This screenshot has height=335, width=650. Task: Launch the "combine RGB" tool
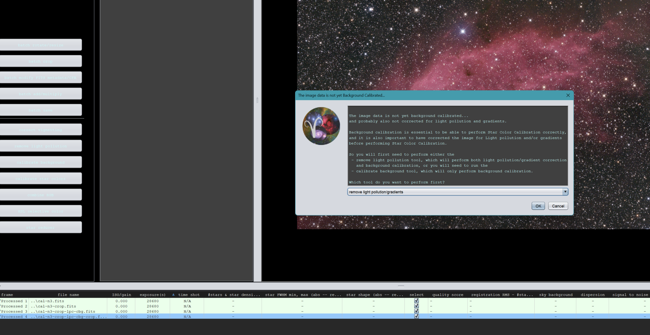(x=41, y=194)
